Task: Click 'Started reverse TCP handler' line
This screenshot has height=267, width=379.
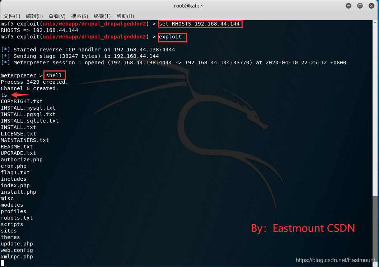Action: coord(88,50)
